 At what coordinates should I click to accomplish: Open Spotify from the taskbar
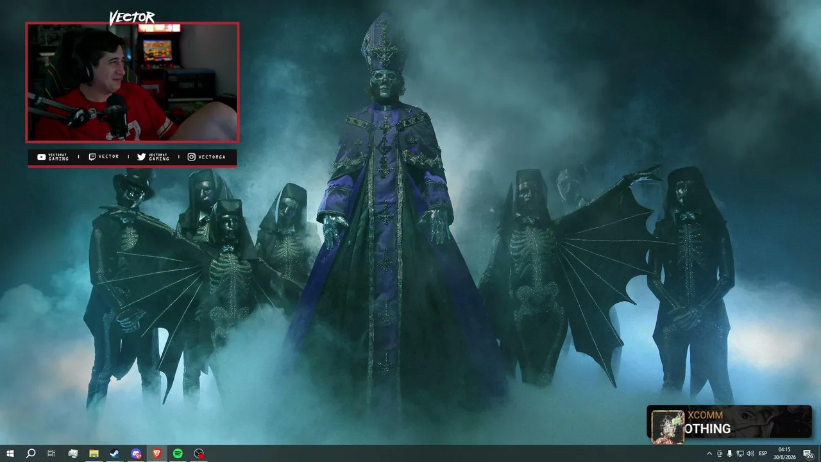178,454
